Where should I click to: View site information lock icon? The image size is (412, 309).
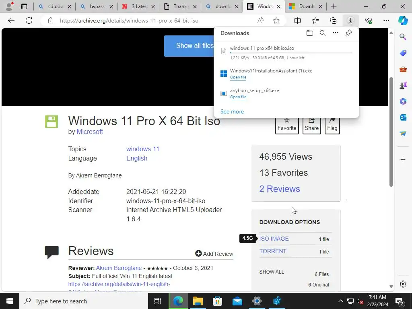(x=51, y=21)
